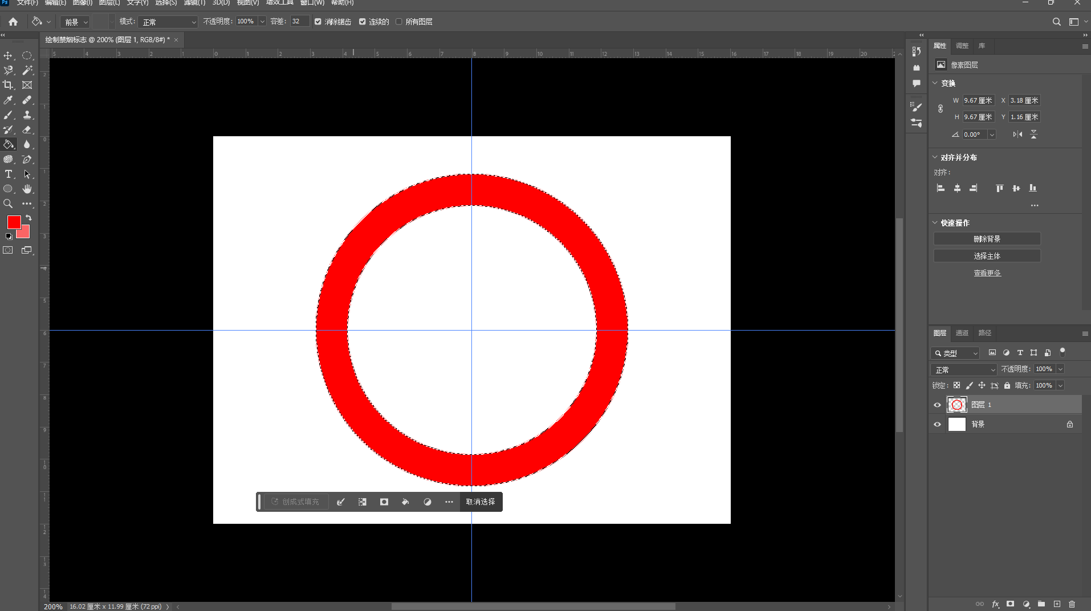Hide 图层 1 with eye icon
The image size is (1091, 611).
(x=937, y=405)
